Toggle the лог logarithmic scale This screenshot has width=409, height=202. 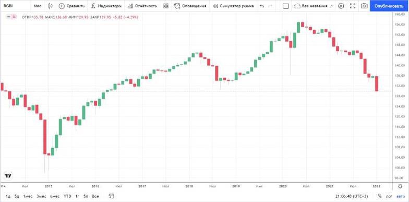(x=389, y=196)
